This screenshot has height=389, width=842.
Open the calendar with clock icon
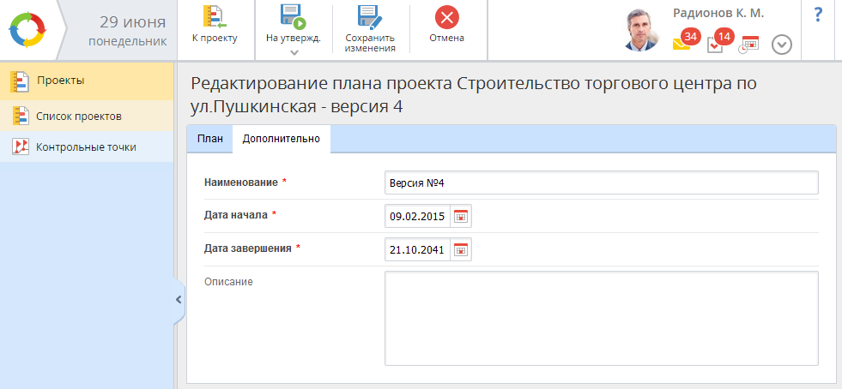coord(749,45)
